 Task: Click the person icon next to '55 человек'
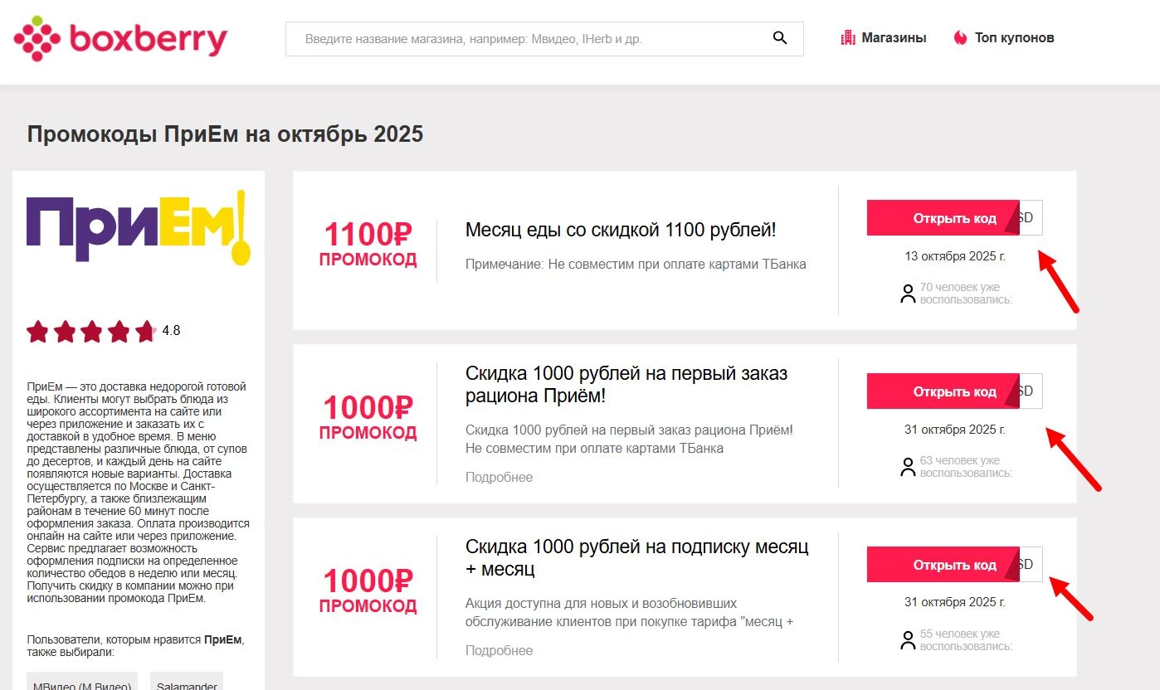click(907, 639)
